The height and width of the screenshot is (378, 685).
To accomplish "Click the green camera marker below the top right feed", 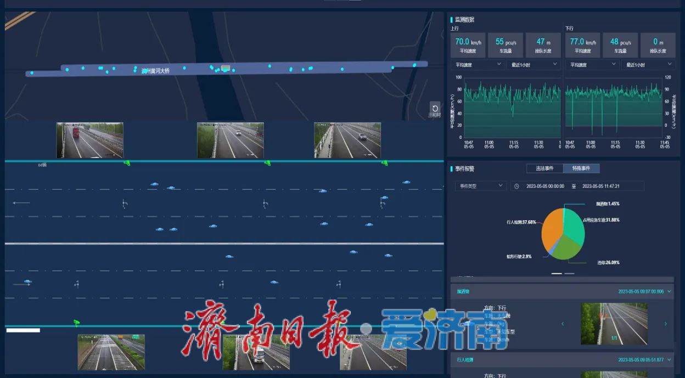I will [x=384, y=163].
